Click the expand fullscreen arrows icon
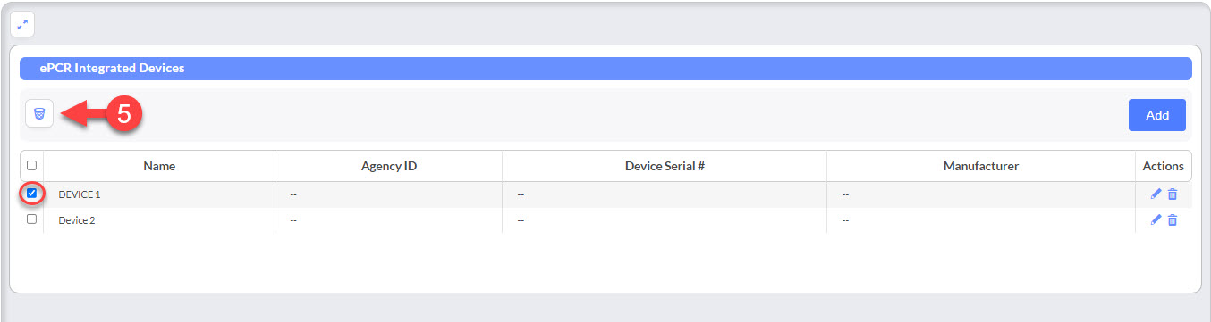 (23, 24)
